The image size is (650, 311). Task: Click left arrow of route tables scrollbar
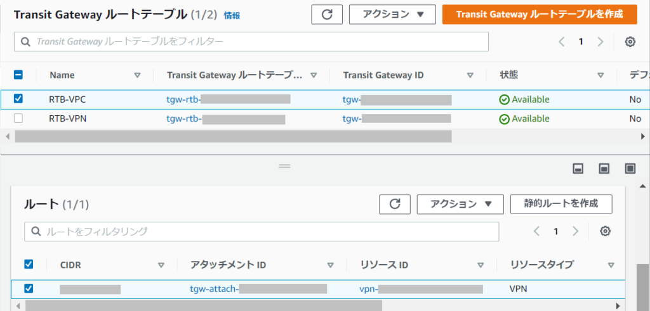point(8,136)
